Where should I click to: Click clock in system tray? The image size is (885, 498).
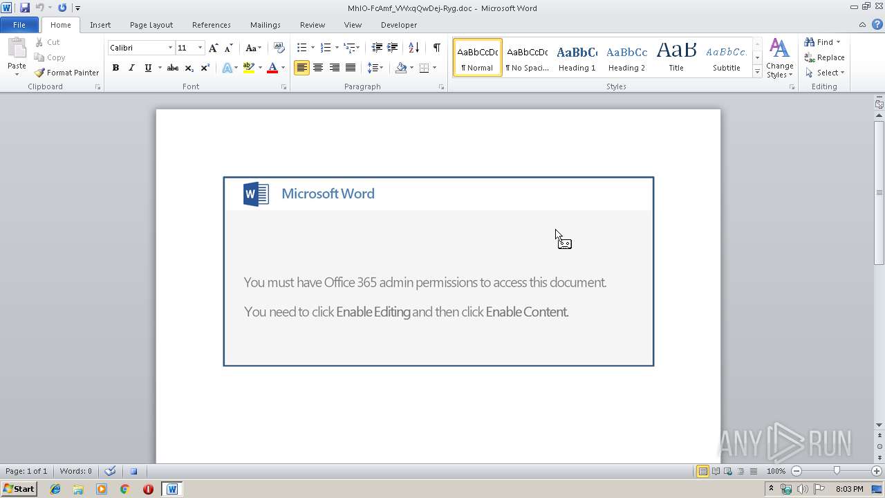pyautogui.click(x=849, y=489)
